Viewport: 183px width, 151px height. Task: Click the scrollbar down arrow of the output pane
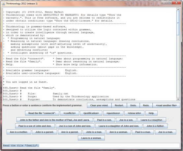178,99
